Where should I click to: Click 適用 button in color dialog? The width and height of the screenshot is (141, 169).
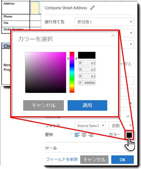point(87,105)
